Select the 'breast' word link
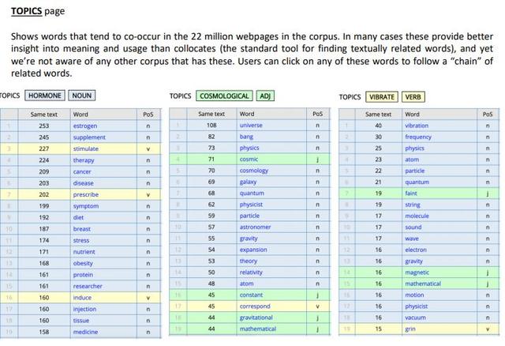Viewport: 505px width, 346px height. point(82,229)
